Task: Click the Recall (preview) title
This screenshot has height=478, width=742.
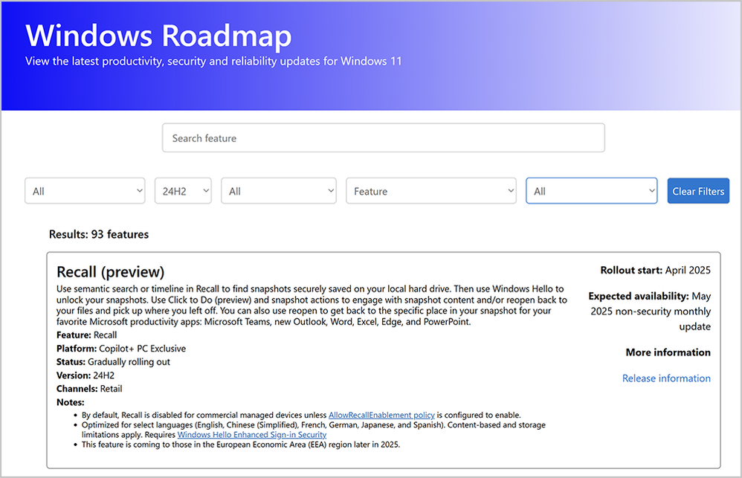Action: click(x=110, y=271)
